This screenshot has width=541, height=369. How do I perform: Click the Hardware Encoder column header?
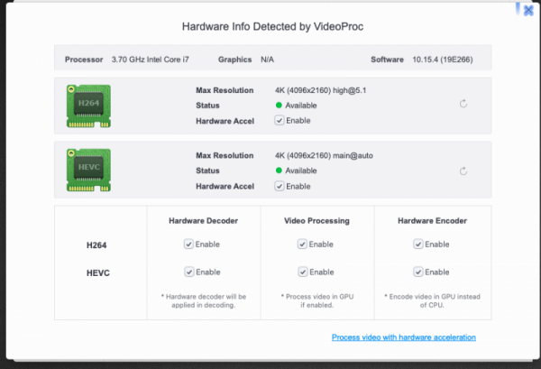point(434,220)
